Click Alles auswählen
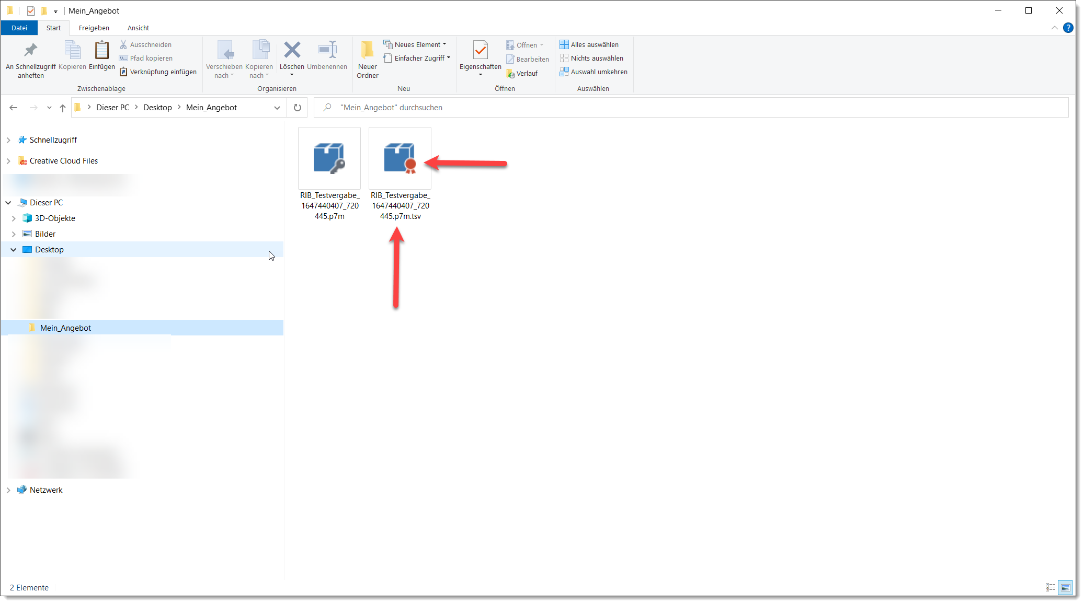The height and width of the screenshot is (604, 1084). (x=589, y=45)
